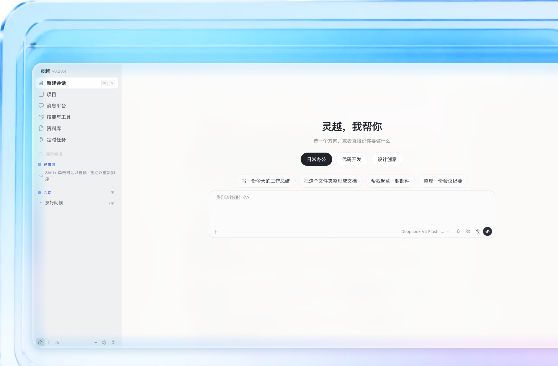Click the 项目 window icon
This screenshot has width=558, height=366.
coord(41,94)
